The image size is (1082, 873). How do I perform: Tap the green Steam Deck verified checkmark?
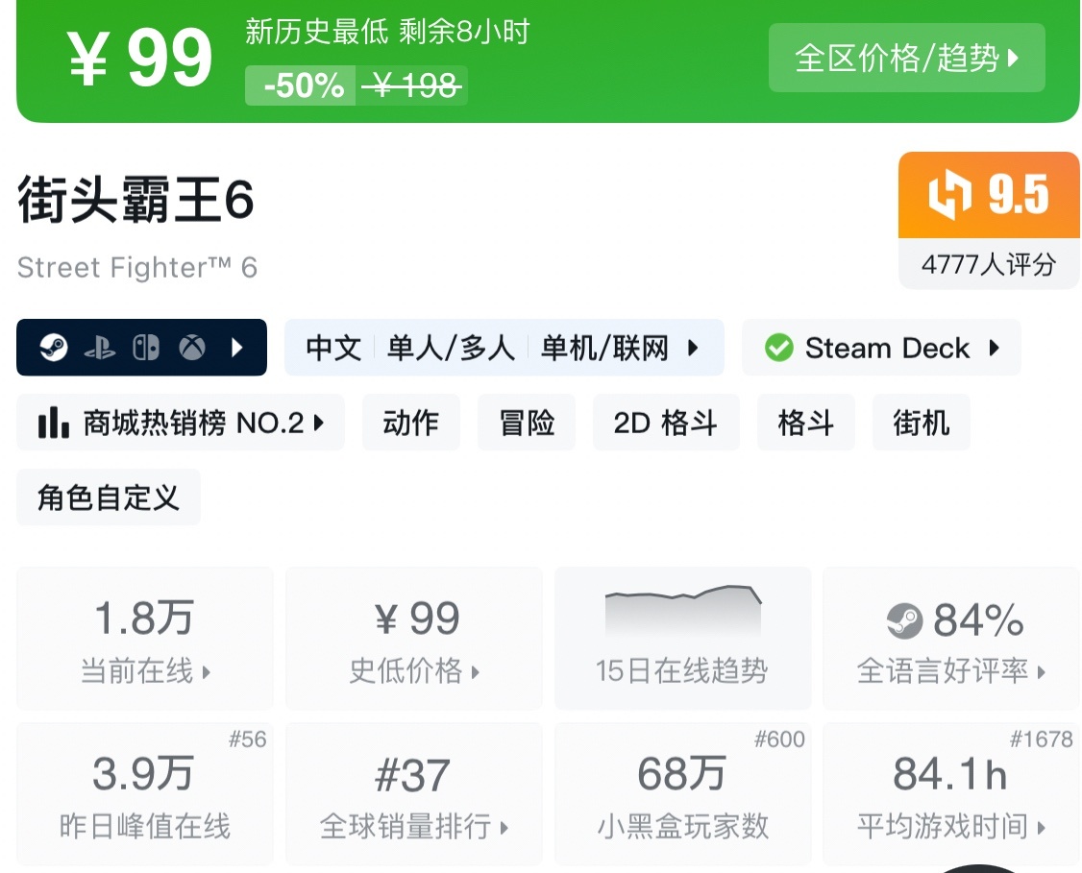(778, 348)
